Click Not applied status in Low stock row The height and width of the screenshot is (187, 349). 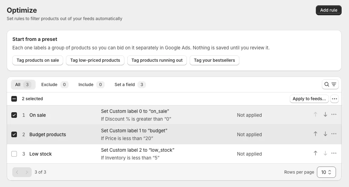pyautogui.click(x=249, y=154)
